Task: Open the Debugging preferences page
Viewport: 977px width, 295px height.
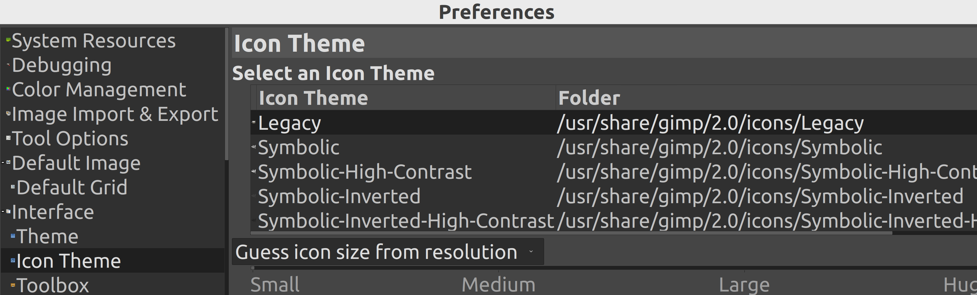Action: [x=61, y=65]
